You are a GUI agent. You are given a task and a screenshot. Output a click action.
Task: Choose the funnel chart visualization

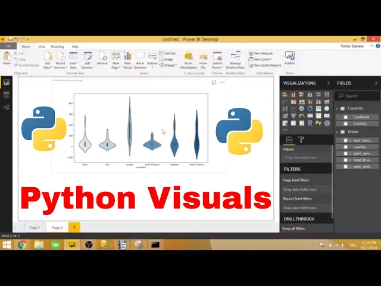(x=293, y=116)
